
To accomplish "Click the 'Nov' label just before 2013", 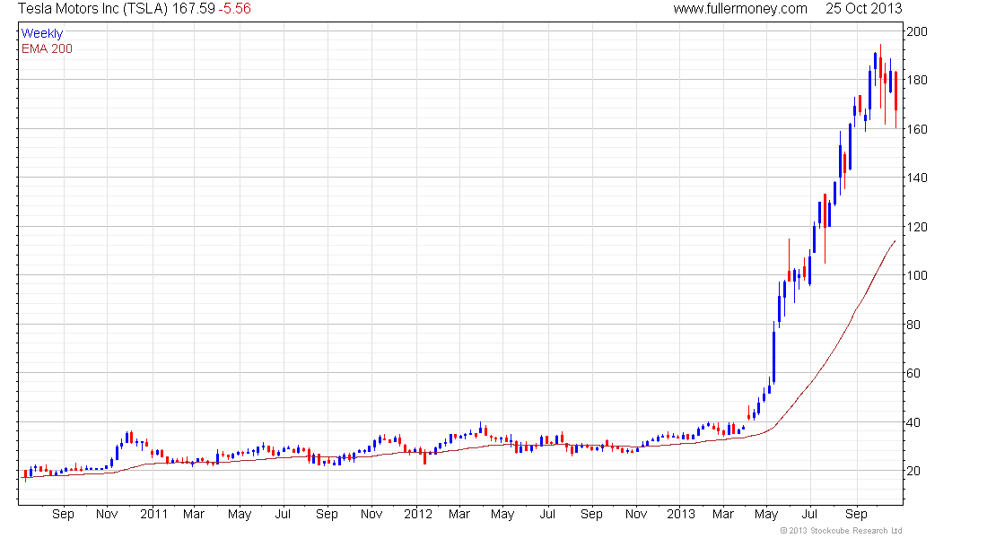I will (x=636, y=514).
